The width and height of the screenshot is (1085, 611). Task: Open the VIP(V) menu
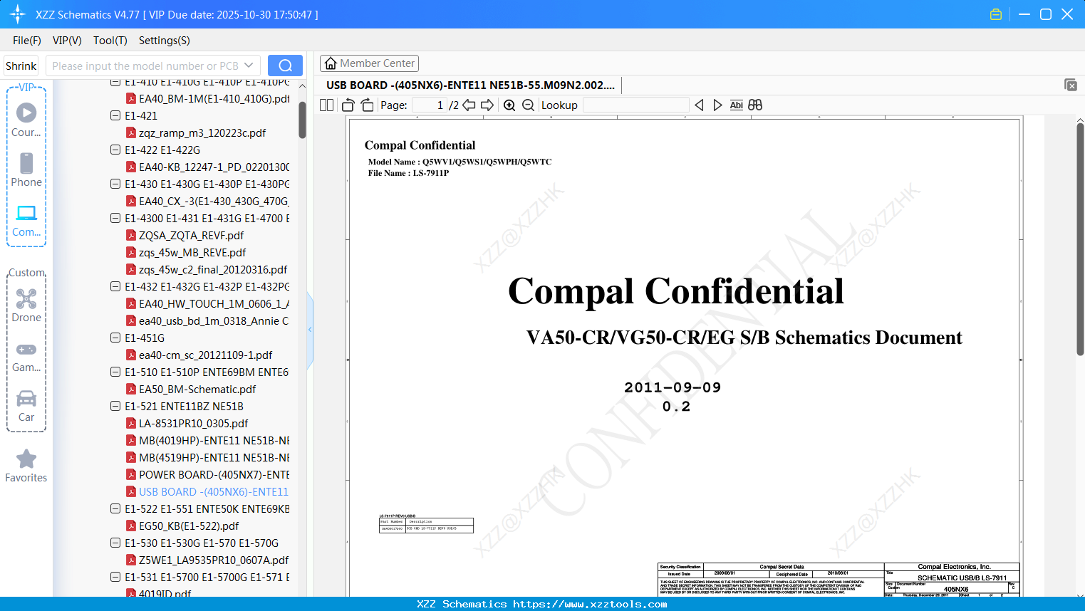tap(67, 41)
